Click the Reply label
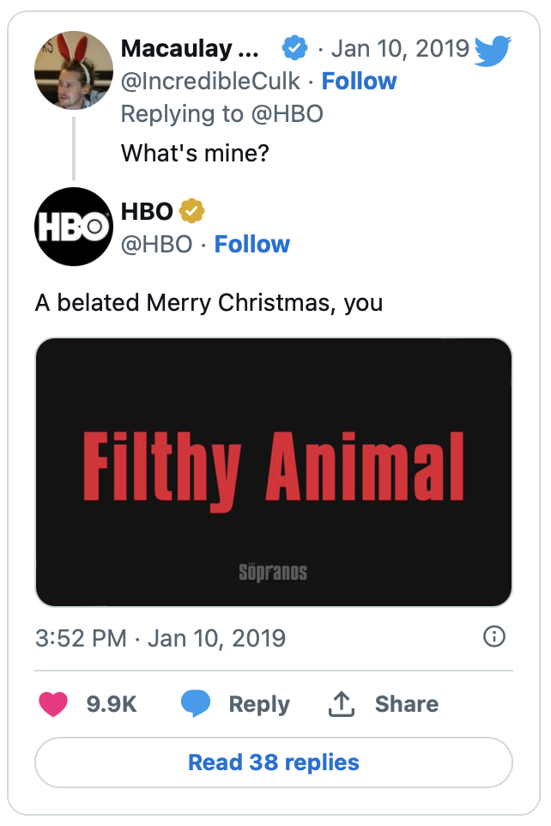Screen dimensions: 551x826 259,704
